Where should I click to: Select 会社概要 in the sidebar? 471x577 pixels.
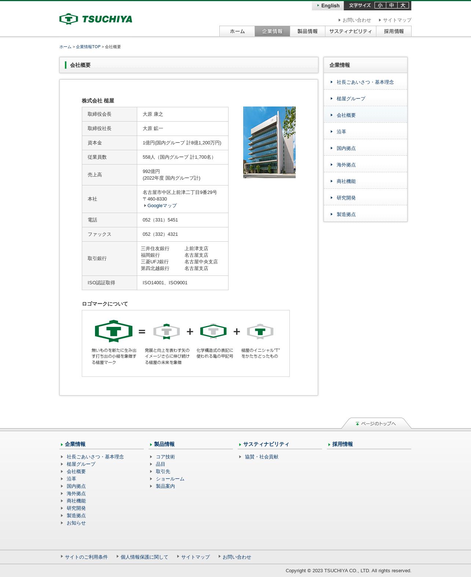tap(365, 115)
